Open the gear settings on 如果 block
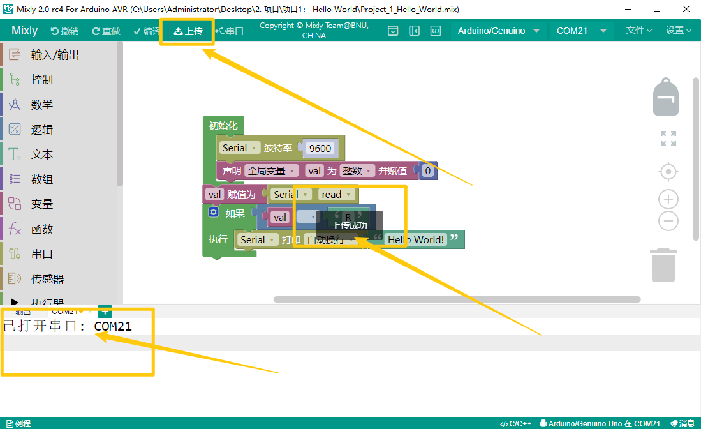701x429 pixels. pyautogui.click(x=214, y=212)
